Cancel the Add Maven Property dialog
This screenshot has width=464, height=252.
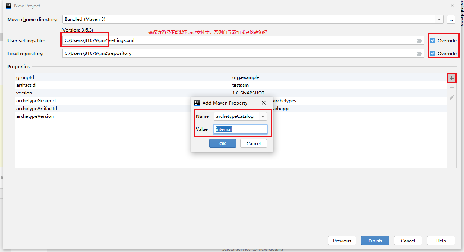[254, 143]
